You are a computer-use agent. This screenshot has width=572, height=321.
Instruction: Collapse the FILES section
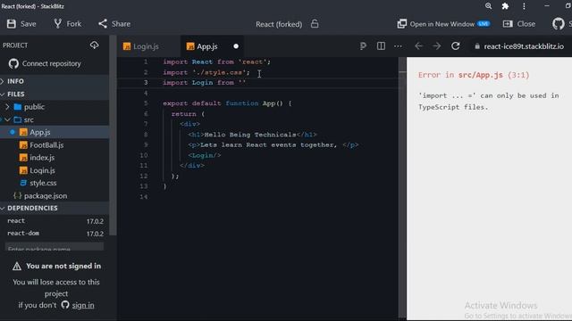point(55,95)
